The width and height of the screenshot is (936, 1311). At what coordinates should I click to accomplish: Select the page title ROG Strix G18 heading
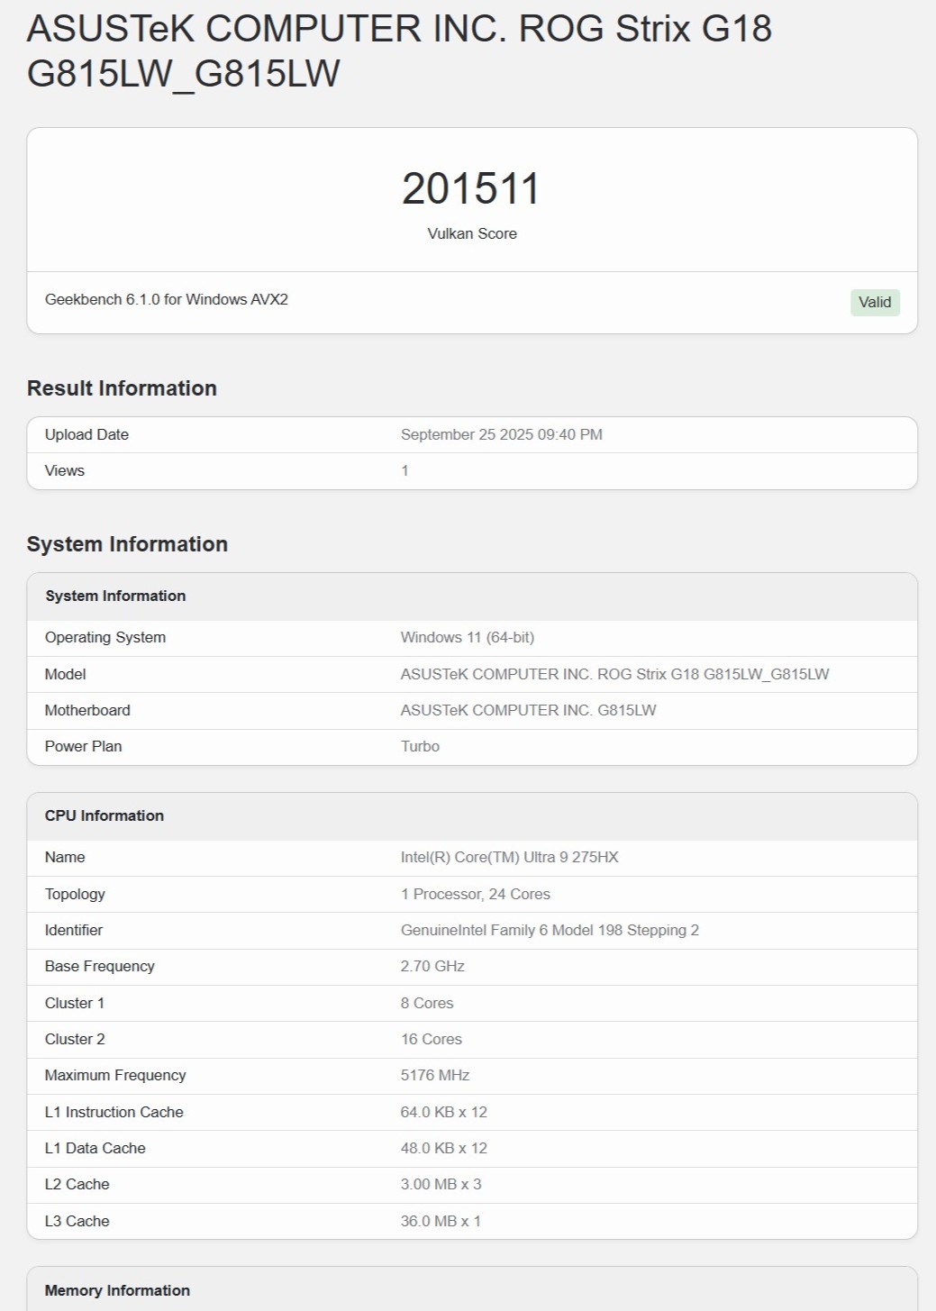click(399, 51)
